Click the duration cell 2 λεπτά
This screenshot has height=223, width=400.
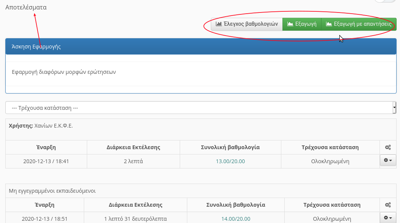pyautogui.click(x=133, y=161)
